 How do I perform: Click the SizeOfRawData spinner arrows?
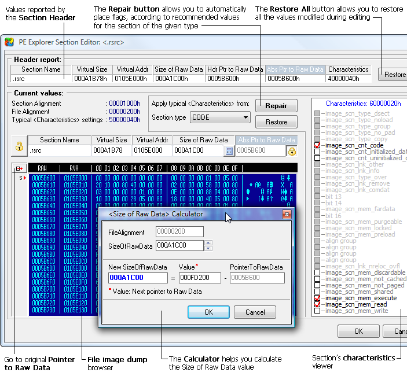pyautogui.click(x=208, y=246)
